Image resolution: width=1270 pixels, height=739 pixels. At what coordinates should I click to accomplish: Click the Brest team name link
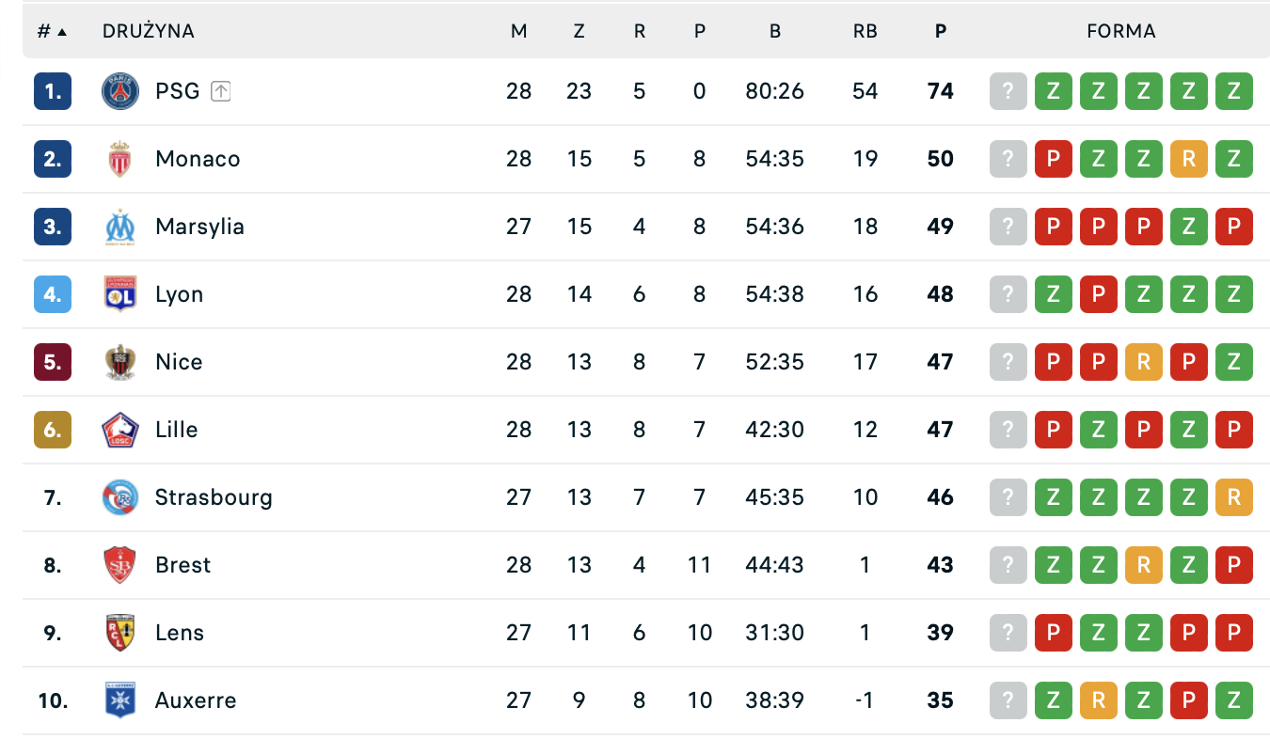[183, 565]
